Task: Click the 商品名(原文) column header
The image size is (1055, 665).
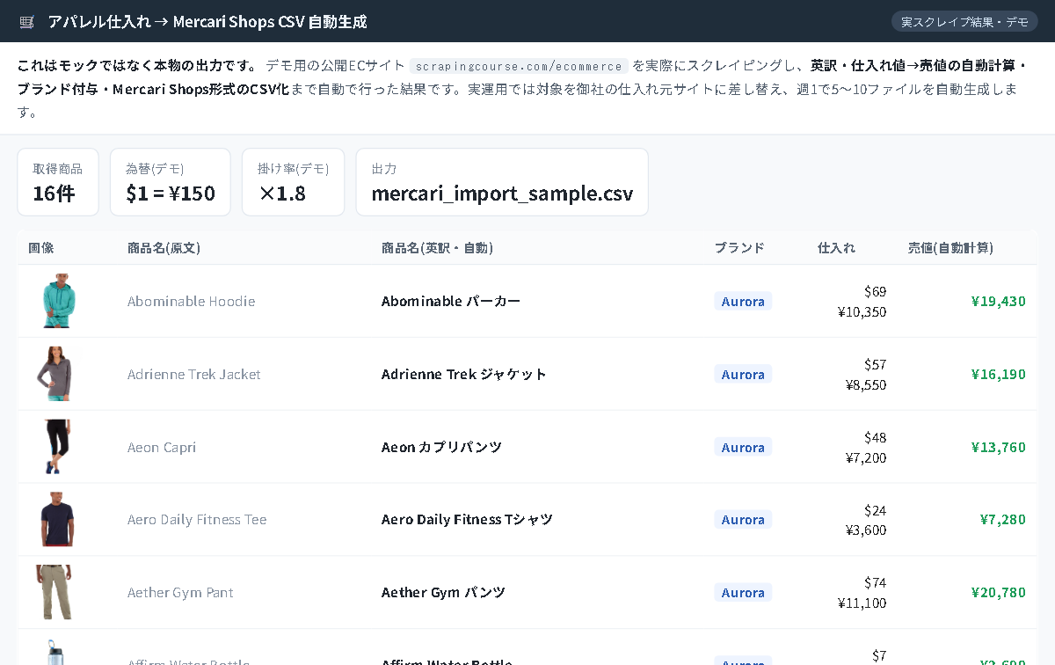Action: click(x=164, y=248)
